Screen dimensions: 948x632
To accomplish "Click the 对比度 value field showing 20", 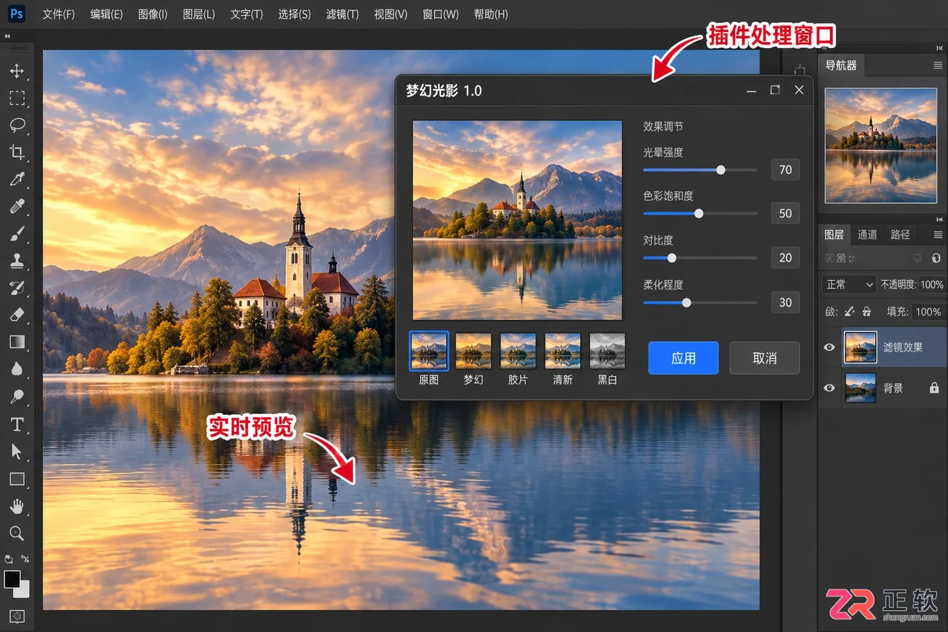I will coord(785,257).
